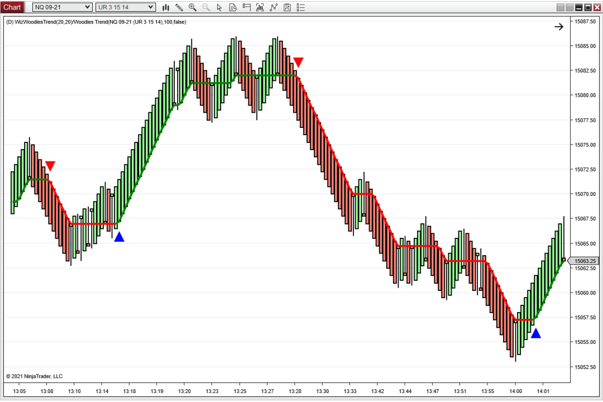The height and width of the screenshot is (402, 603).
Task: Click the blue up triangle near 13:14
Action: (x=119, y=237)
